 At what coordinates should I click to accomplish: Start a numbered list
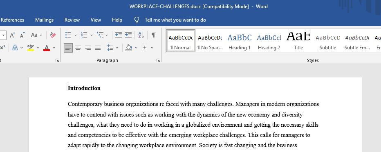[84, 35]
